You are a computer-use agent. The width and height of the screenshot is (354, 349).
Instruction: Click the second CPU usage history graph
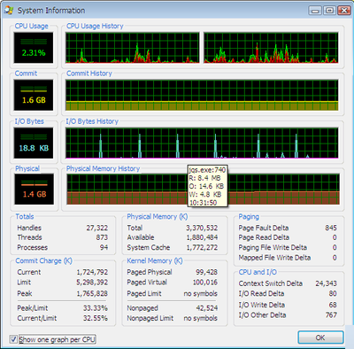coord(271,48)
